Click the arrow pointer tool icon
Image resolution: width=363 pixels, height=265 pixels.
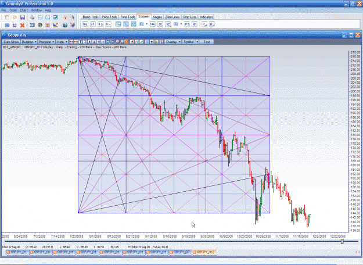pyautogui.click(x=73, y=17)
